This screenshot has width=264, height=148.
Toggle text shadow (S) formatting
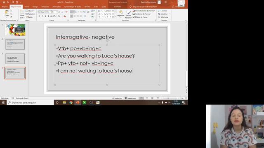coord(48,16)
